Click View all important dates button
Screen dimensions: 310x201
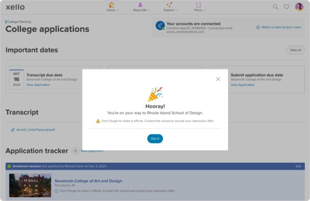click(295, 50)
